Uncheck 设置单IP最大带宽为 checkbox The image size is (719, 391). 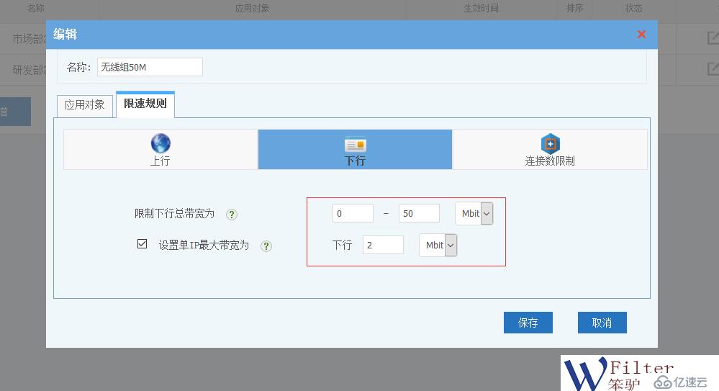point(143,244)
